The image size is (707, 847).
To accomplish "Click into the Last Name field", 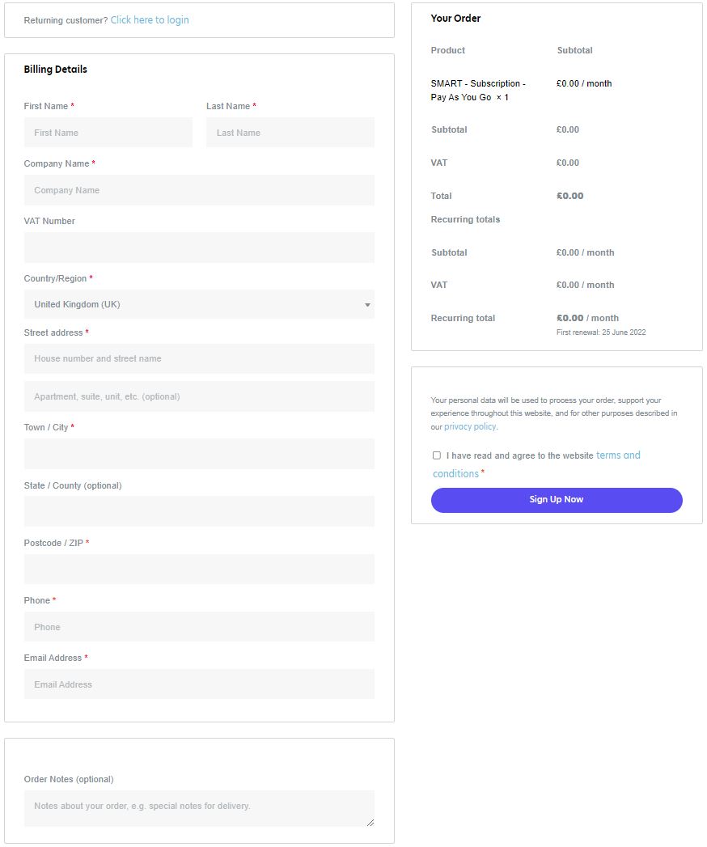I will tap(290, 133).
